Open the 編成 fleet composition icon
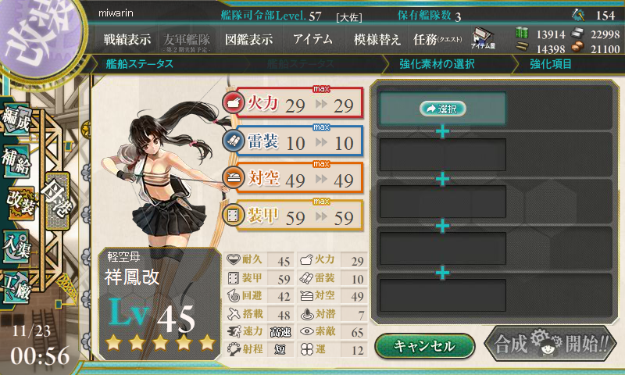Viewport: 625px width, 375px height. tap(16, 120)
